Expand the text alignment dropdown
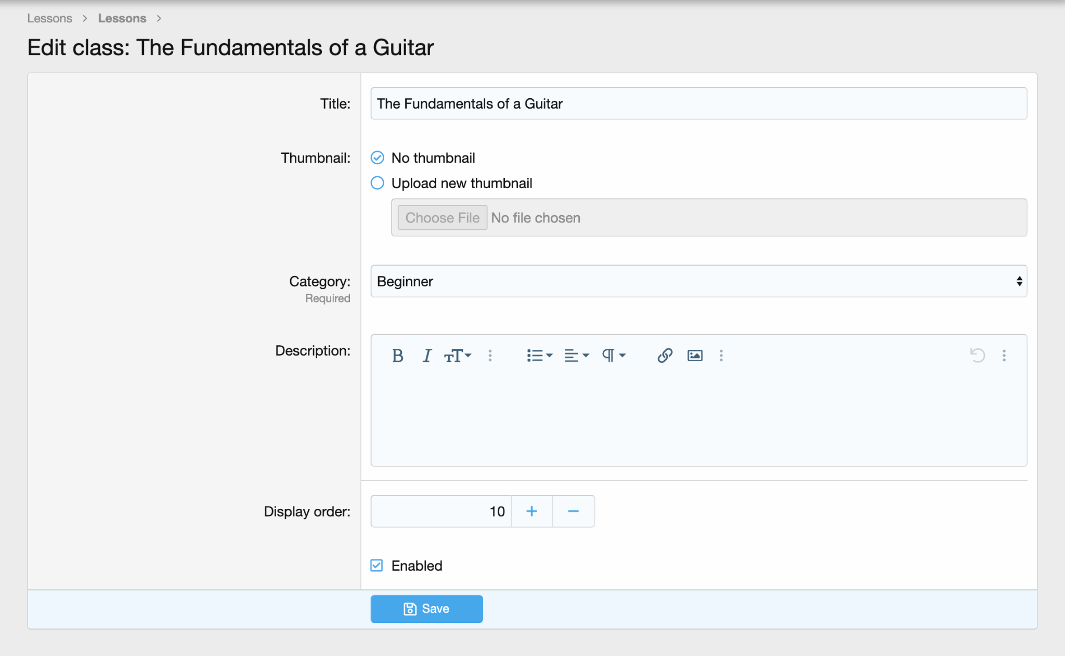The height and width of the screenshot is (656, 1065). coord(576,356)
